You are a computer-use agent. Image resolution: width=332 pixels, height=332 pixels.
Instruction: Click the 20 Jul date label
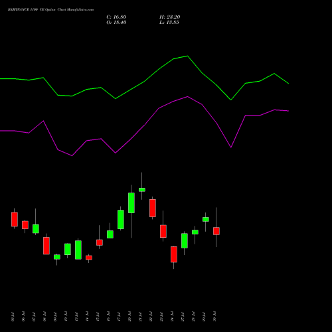pos(129,317)
